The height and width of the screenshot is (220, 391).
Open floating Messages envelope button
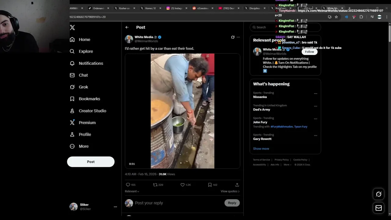378,208
